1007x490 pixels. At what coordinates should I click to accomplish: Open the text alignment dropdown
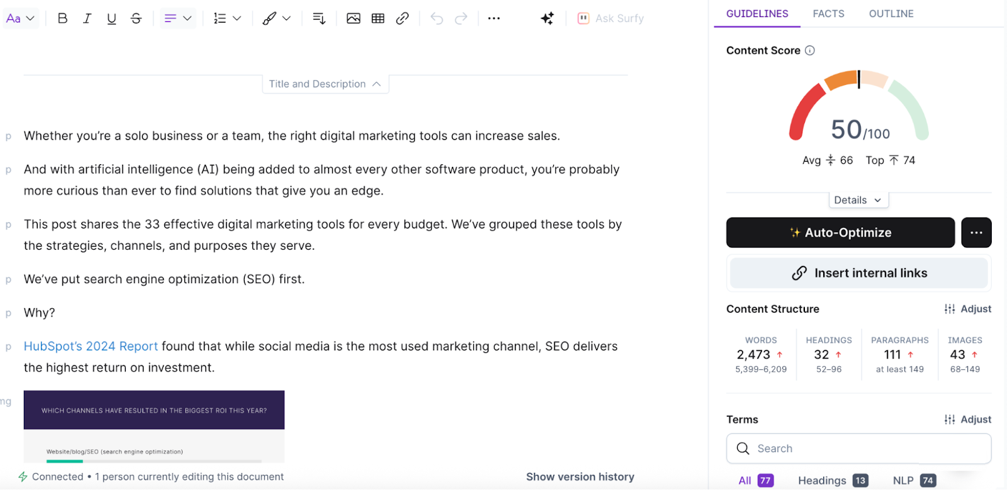point(177,18)
